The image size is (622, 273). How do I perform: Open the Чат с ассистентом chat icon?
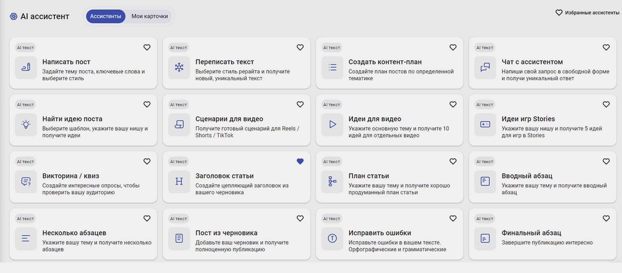[485, 67]
